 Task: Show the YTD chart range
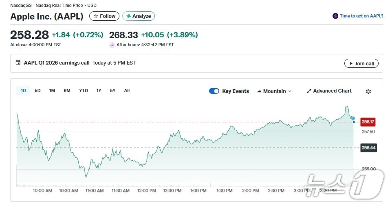coord(84,91)
